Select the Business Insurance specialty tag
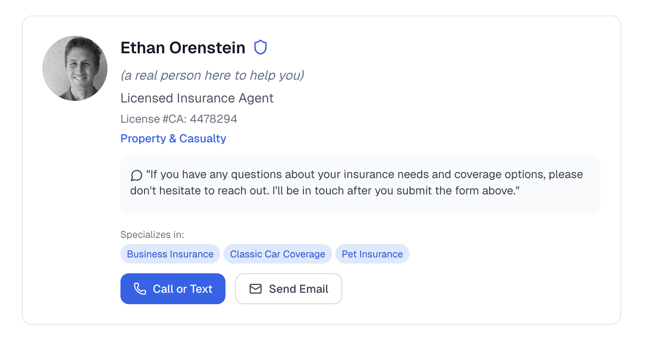652x353 pixels. 170,254
